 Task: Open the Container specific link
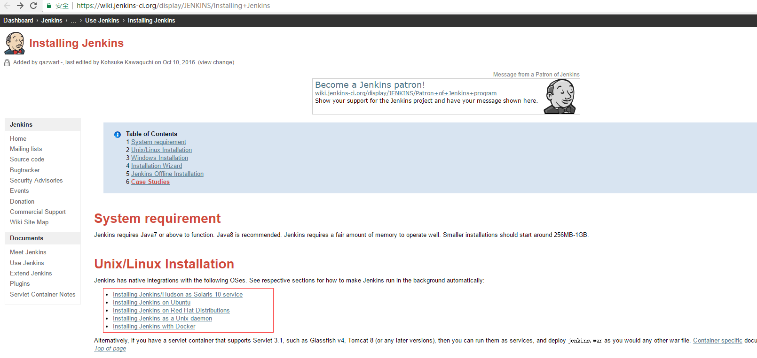[718, 341]
